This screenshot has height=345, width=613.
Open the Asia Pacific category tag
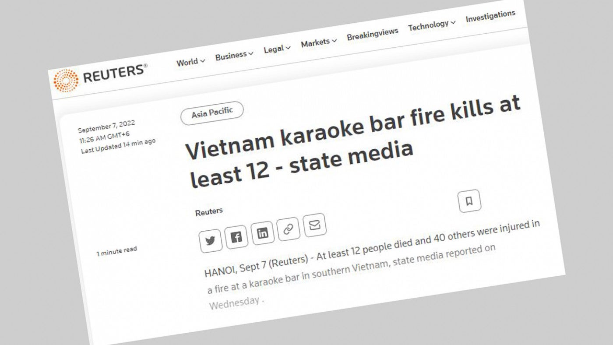coord(212,113)
